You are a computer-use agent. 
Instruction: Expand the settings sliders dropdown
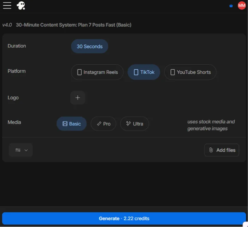click(x=21, y=150)
